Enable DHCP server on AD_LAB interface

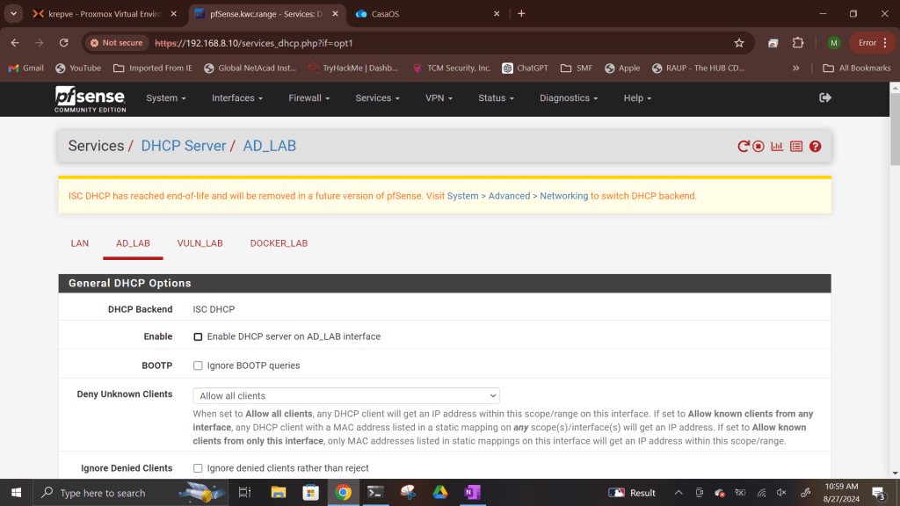click(x=198, y=336)
